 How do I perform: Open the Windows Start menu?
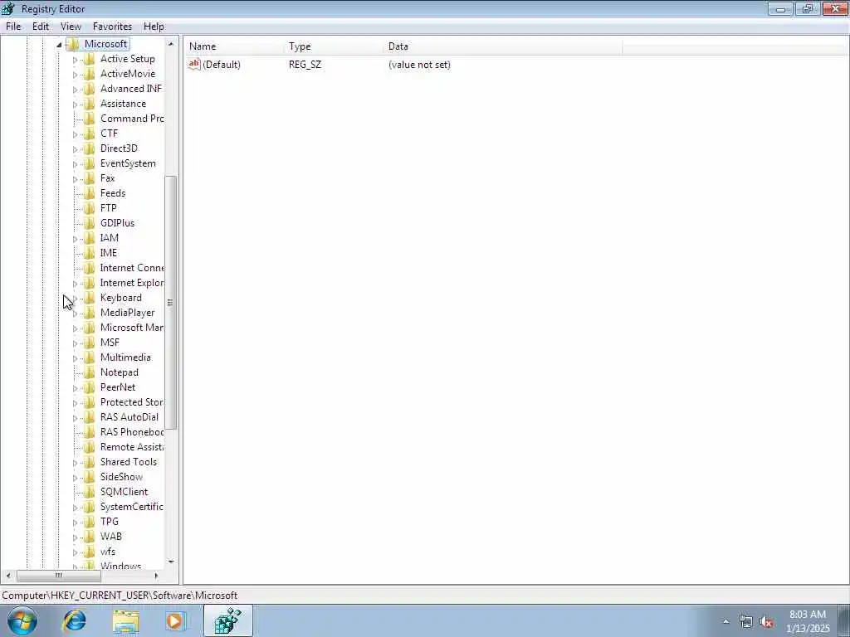(22, 621)
